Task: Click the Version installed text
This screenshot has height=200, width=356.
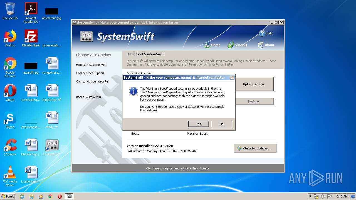Action: (x=150, y=146)
